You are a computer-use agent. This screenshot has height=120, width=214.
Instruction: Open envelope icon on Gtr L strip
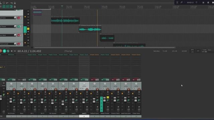pyautogui.click(x=35, y=110)
